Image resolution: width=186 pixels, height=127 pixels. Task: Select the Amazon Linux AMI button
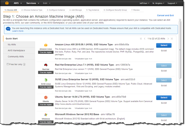164,45
